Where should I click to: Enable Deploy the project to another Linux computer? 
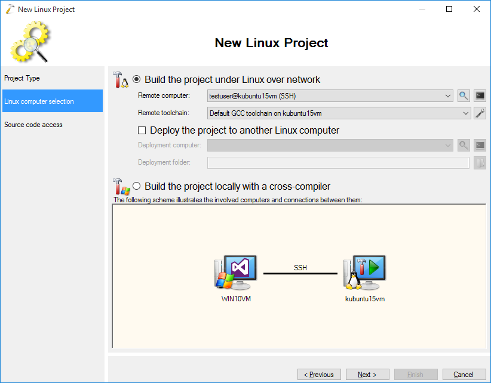[142, 130]
